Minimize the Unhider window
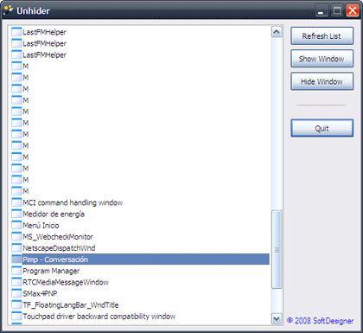The image size is (363, 333). coord(321,10)
